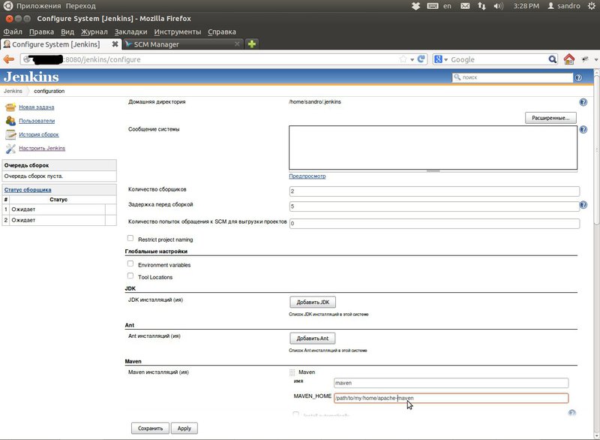Open the Закладки menu
600x440 pixels.
[x=130, y=32]
